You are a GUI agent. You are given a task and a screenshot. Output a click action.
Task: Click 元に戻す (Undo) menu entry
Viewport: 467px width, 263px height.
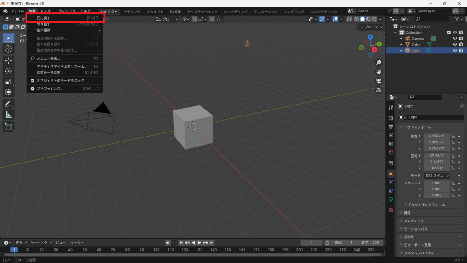coord(65,18)
